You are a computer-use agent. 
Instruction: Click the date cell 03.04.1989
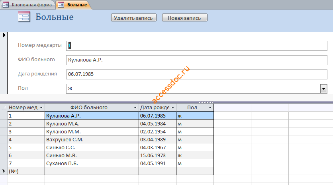pyautogui.click(x=158, y=139)
